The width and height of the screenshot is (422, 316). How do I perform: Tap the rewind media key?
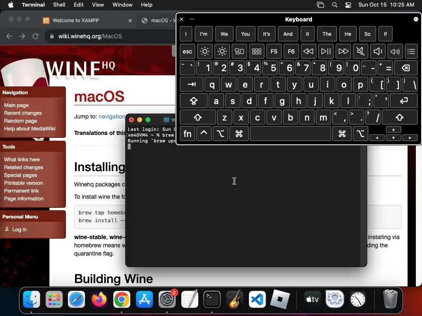[308, 51]
